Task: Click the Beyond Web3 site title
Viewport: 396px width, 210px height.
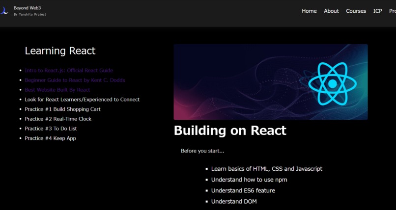Action: 28,8
